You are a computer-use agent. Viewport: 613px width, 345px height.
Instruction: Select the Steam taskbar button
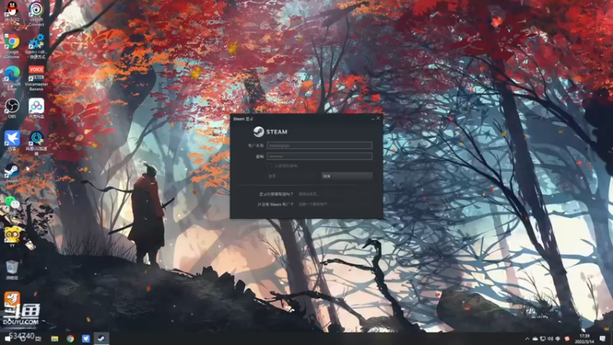click(101, 338)
